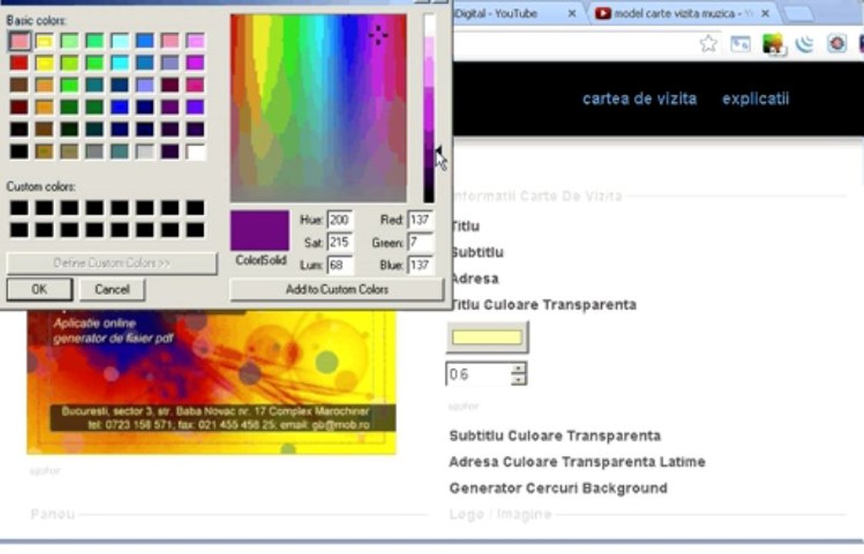
Task: Cancel the color picker dialog
Action: (x=112, y=289)
